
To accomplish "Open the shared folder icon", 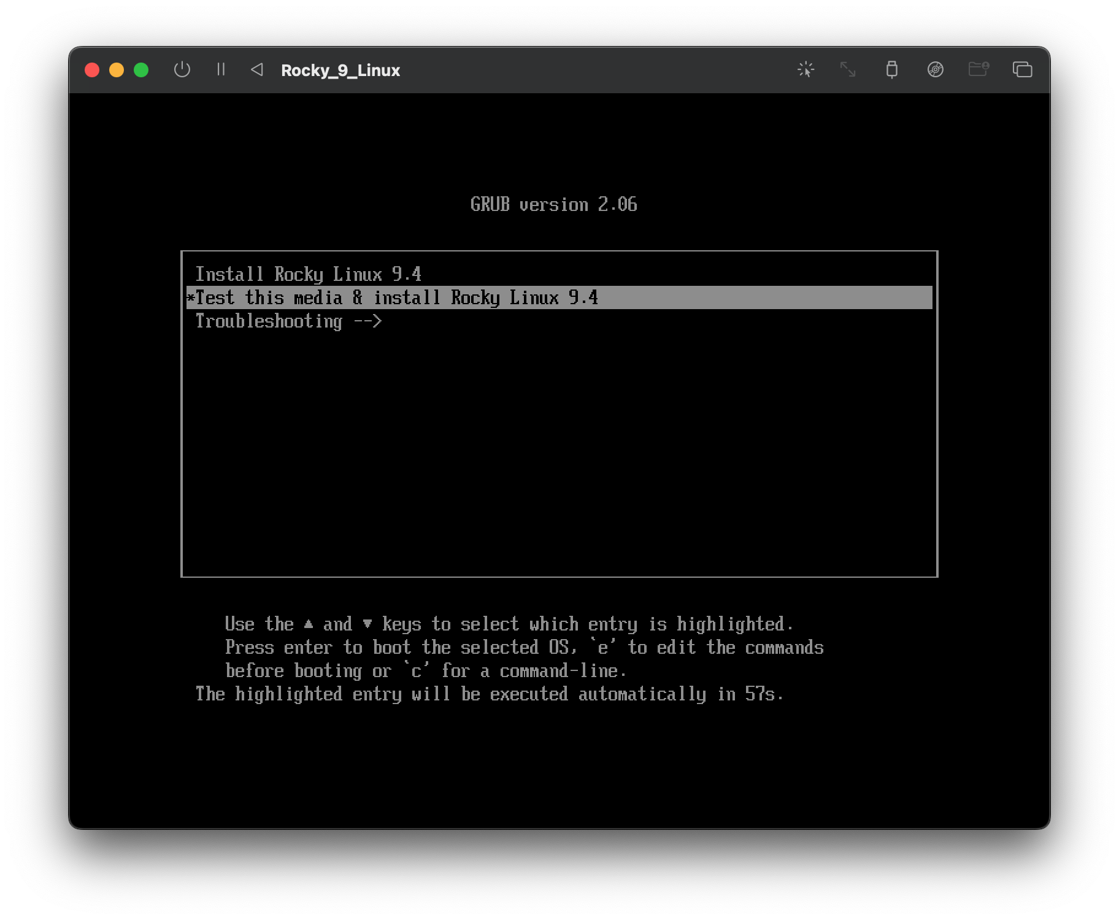I will pyautogui.click(x=979, y=69).
